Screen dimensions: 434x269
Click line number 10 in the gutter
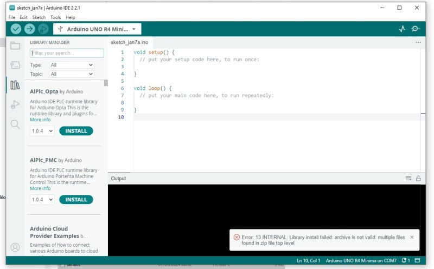click(x=121, y=117)
